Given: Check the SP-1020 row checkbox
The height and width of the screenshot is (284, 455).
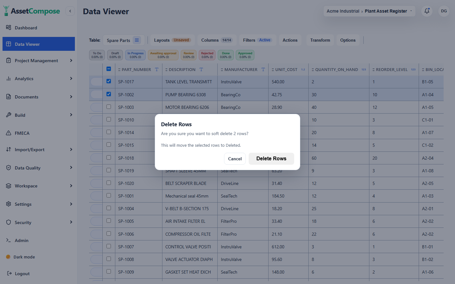Looking at the screenshot, I should [109, 183].
